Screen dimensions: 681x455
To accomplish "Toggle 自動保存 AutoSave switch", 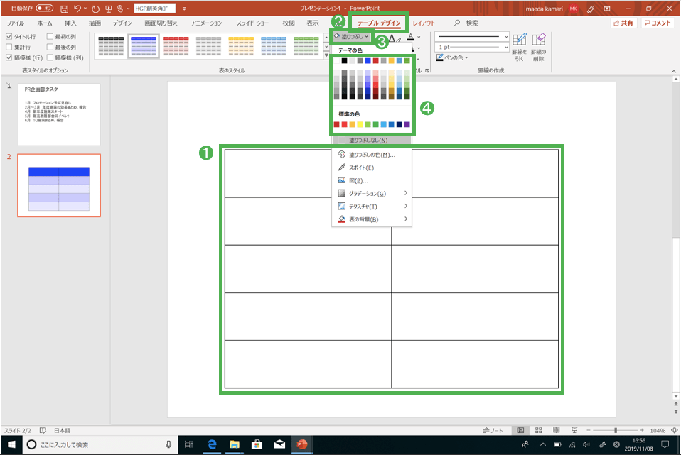I will (x=44, y=9).
